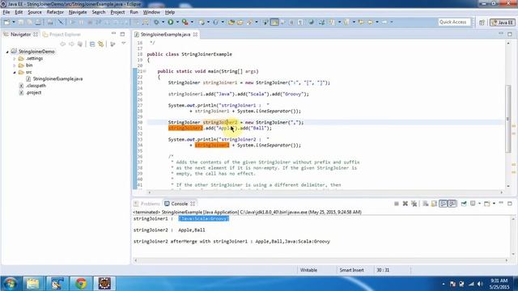The image size is (518, 291).
Task: Switch to the Problems tab
Action: point(146,204)
